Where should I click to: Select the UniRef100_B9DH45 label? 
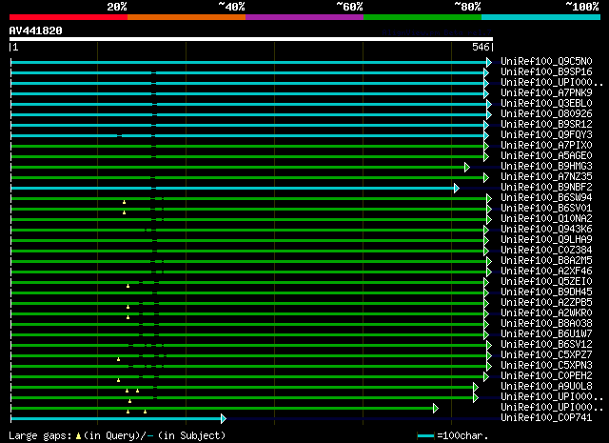(546, 292)
